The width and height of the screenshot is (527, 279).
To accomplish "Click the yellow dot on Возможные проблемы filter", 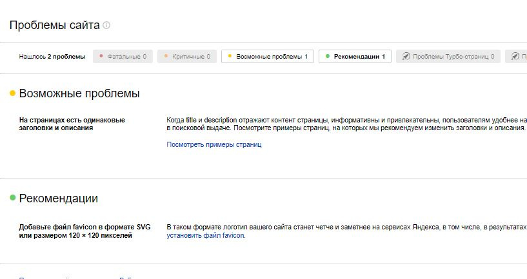I will tap(230, 57).
